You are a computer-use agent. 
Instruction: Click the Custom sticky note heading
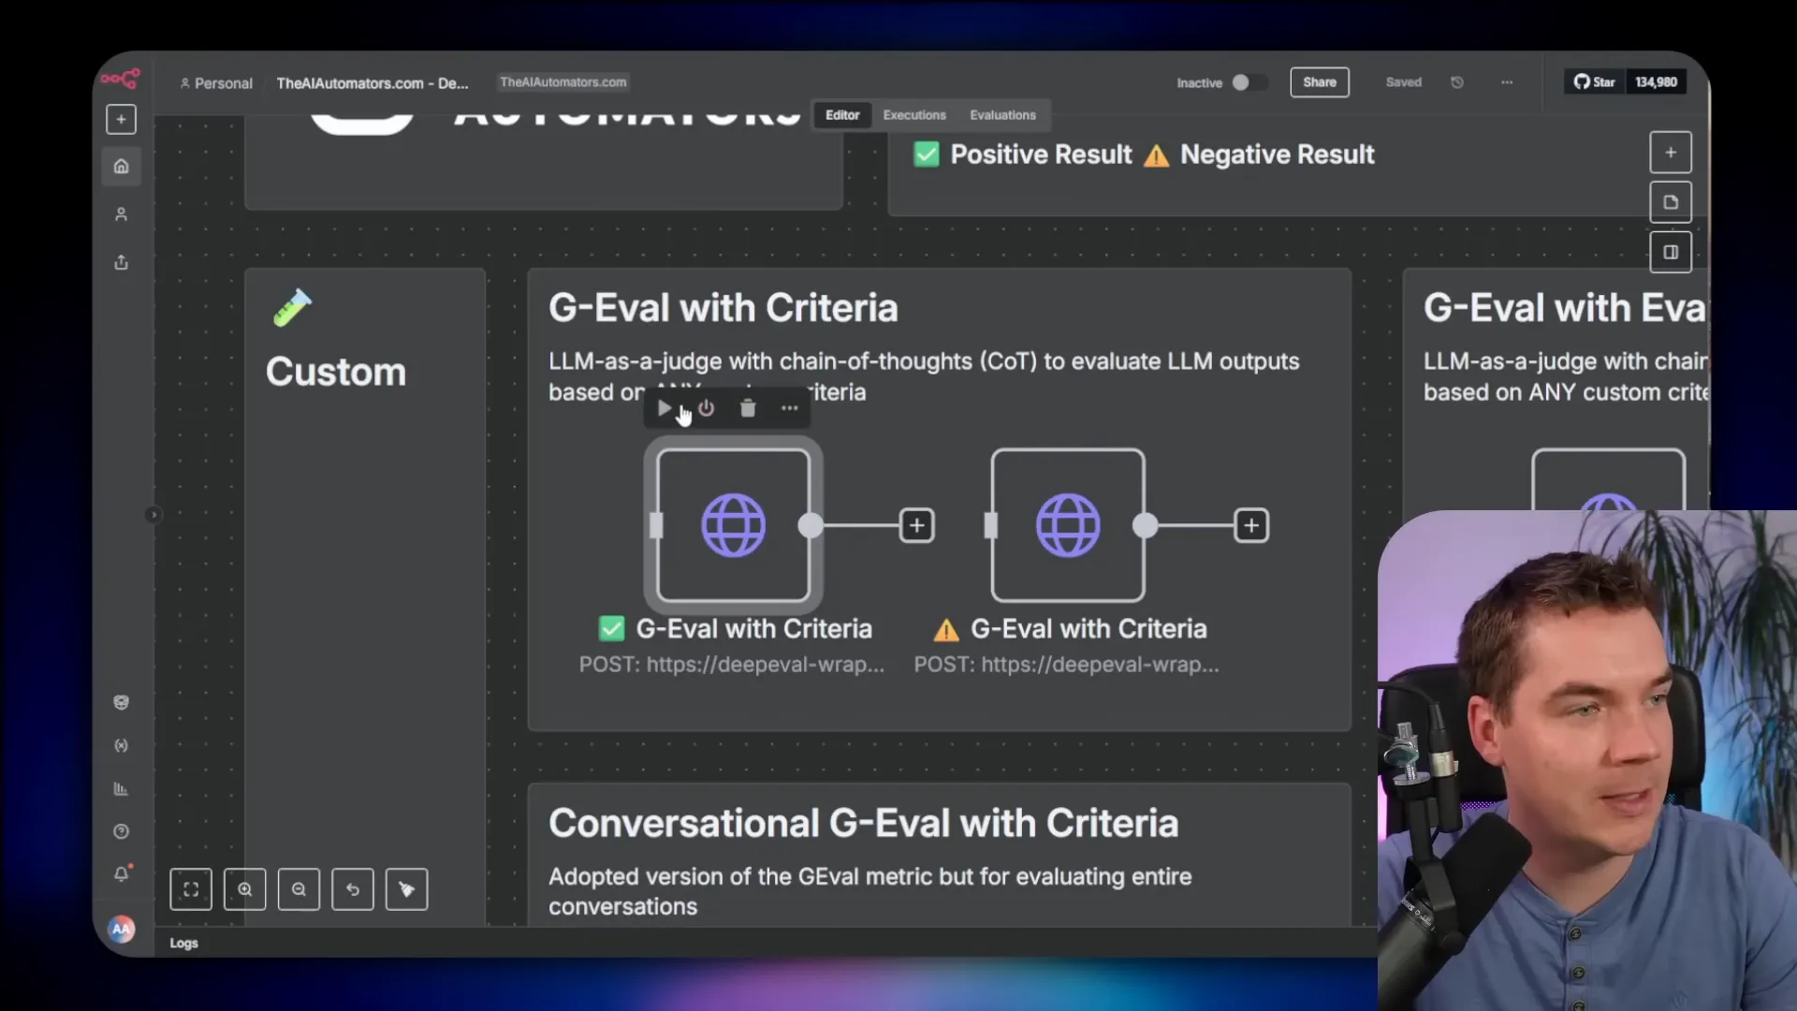pyautogui.click(x=336, y=373)
